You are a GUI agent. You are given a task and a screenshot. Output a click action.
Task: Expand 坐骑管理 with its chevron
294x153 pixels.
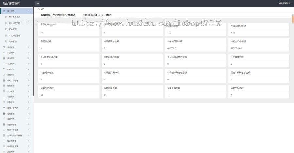pyautogui.click(x=29, y=97)
